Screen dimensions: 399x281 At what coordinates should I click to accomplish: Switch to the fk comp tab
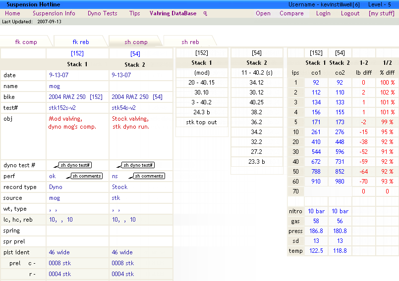[x=26, y=42]
